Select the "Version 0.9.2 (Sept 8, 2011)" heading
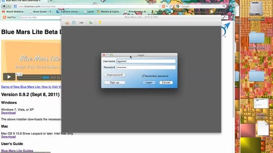Image resolution: width=273 pixels, height=153 pixels. 30,94
